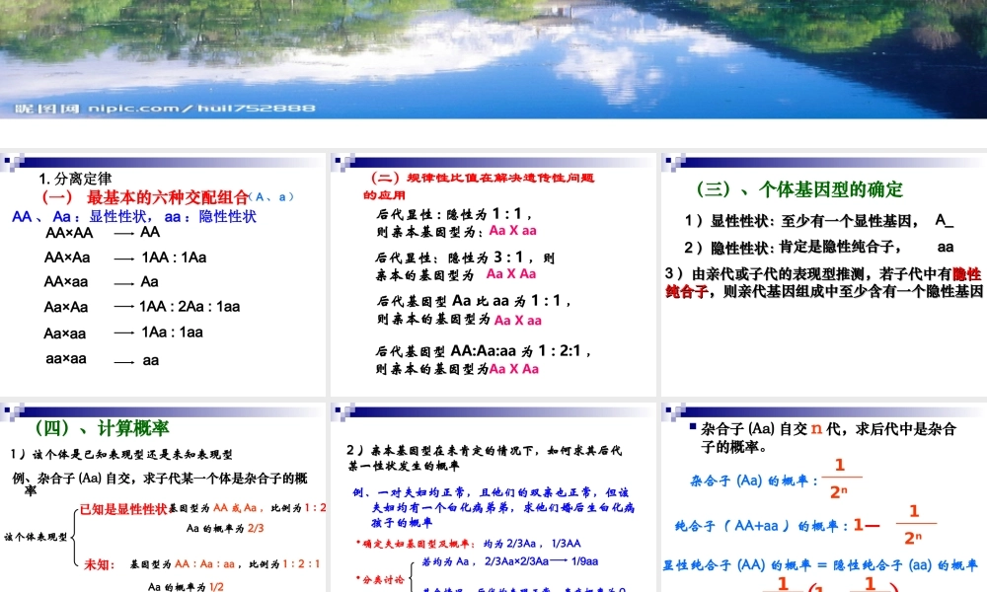
Task: Click the formula 杂合子 (Aa) 的概率
Action: point(777,481)
